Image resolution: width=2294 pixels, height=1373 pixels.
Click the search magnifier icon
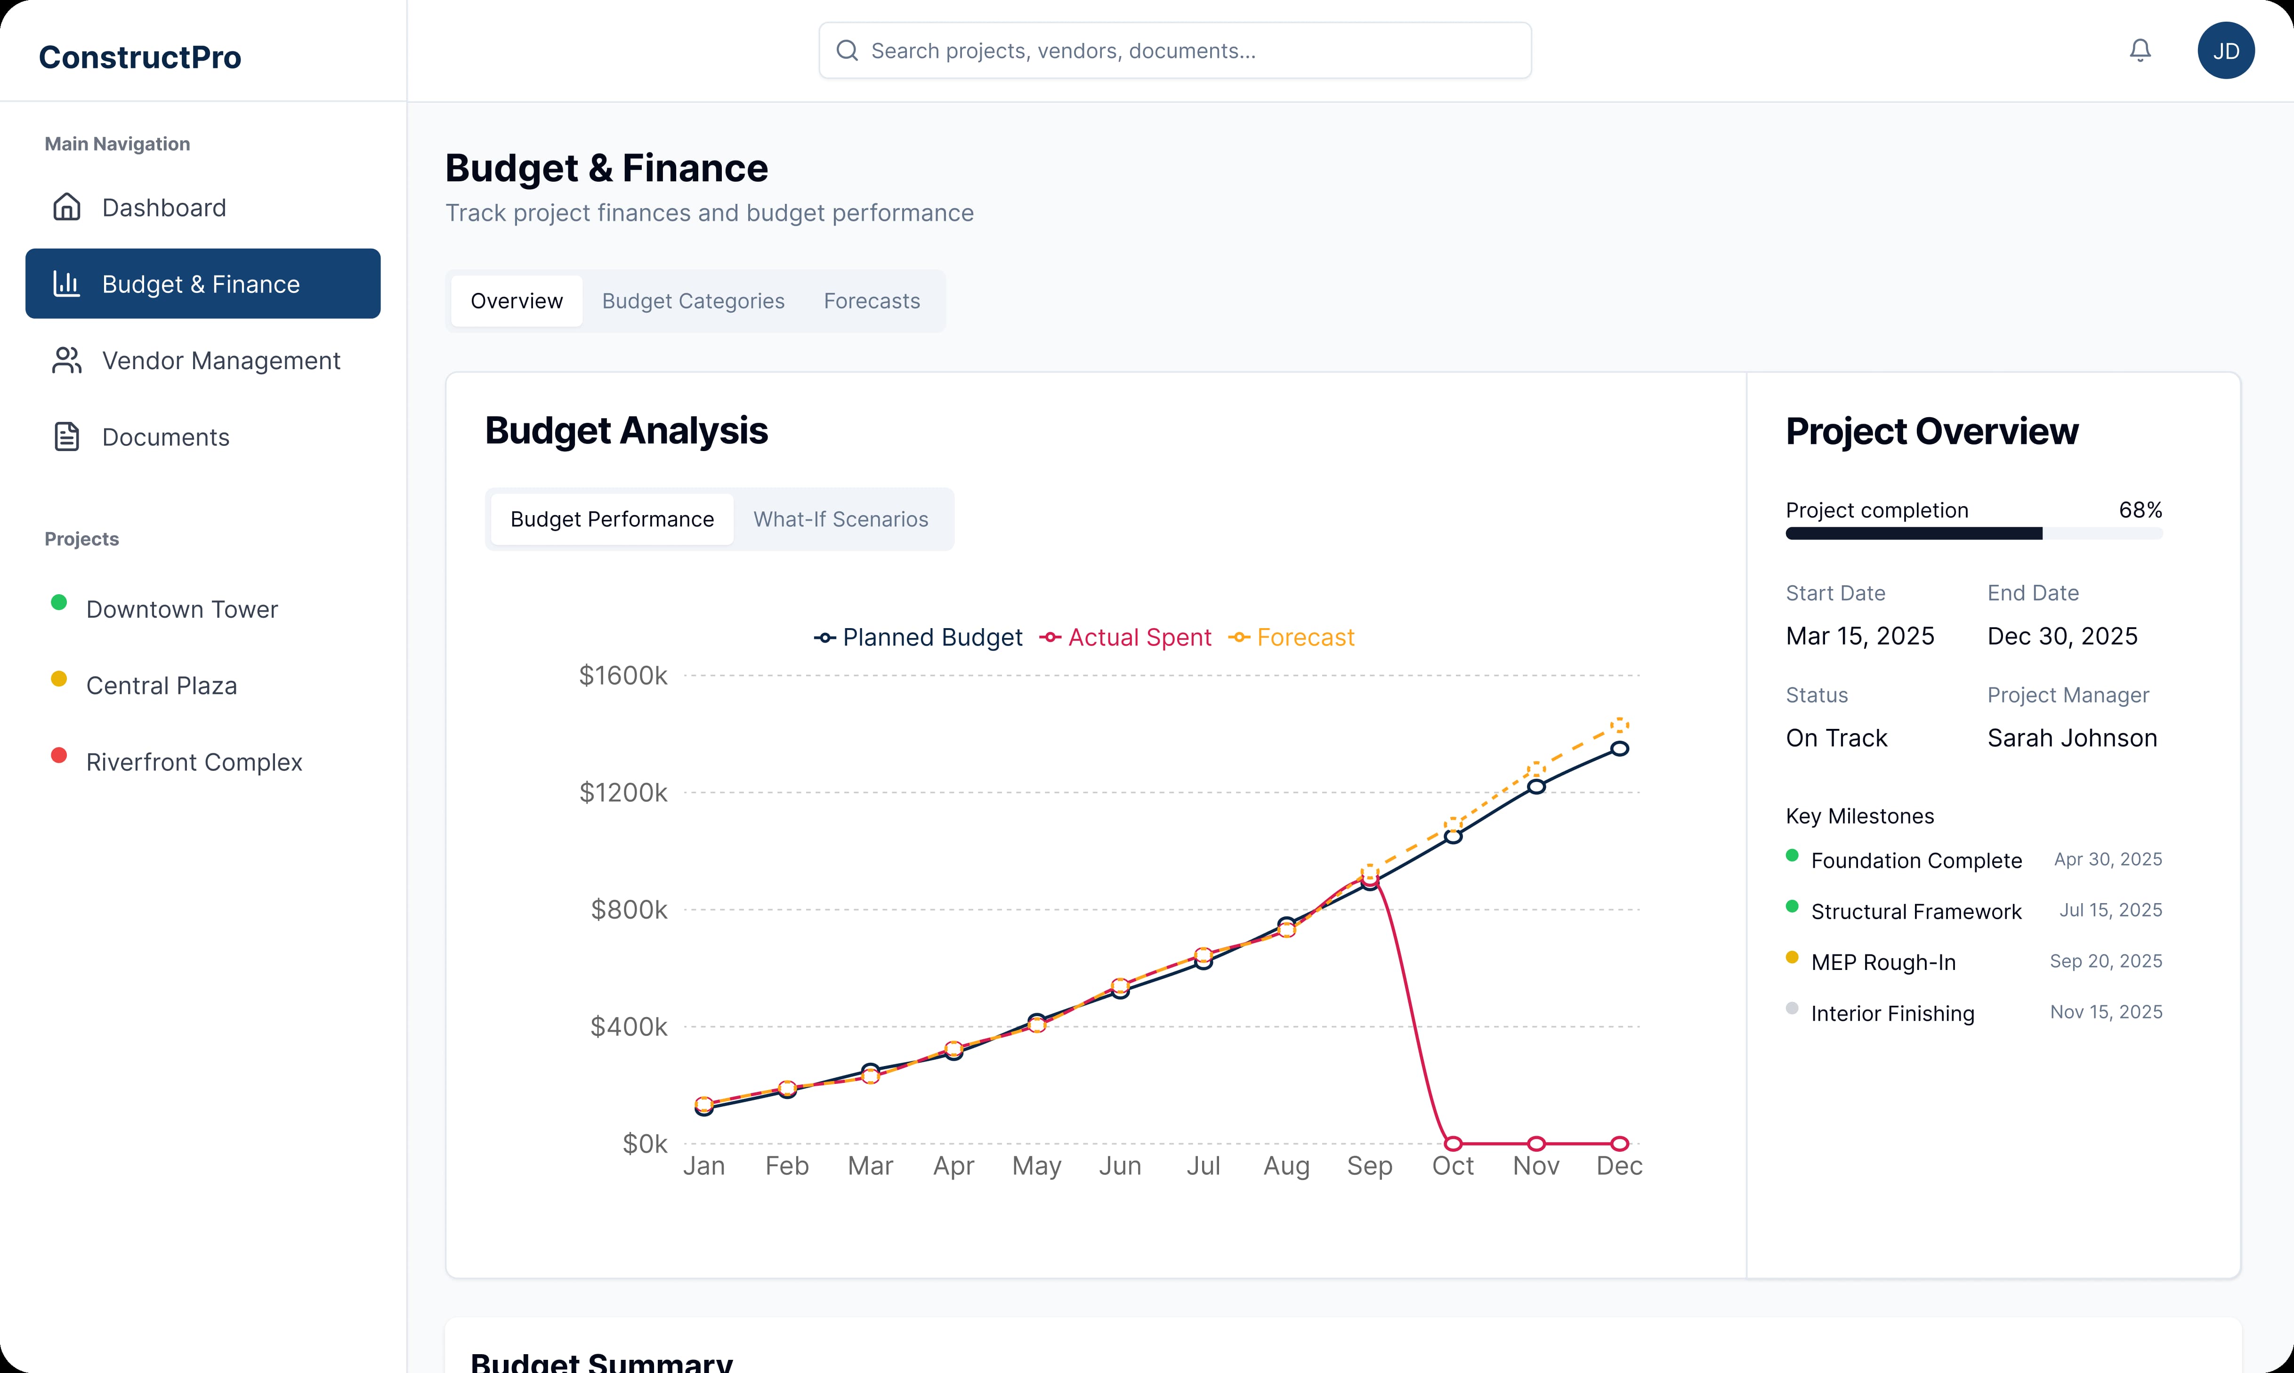pyautogui.click(x=847, y=51)
